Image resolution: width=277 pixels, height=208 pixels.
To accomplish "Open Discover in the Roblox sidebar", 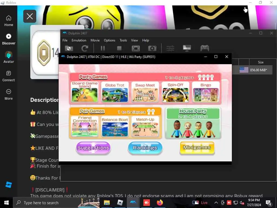I will 9,39.
